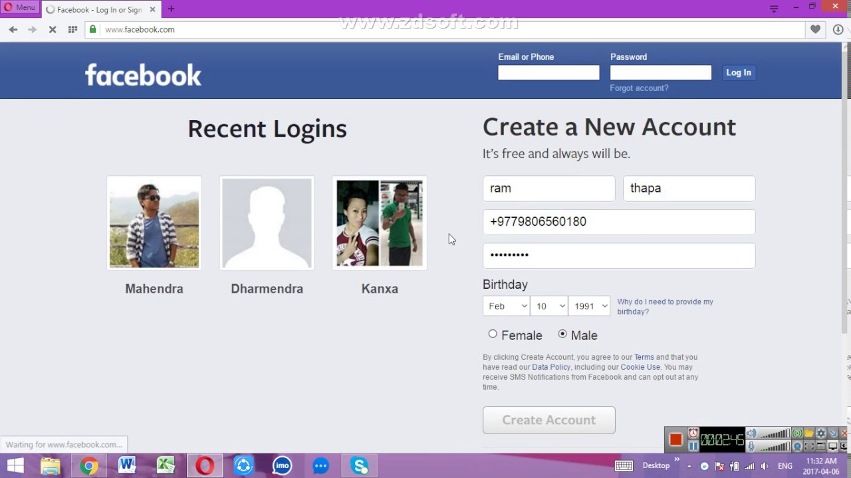Open File Explorer from taskbar

click(51, 466)
